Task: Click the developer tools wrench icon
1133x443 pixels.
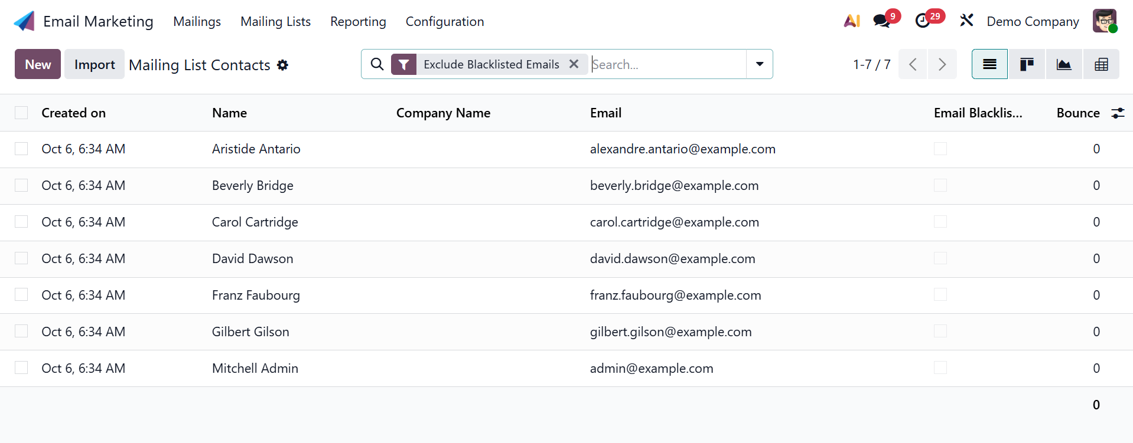Action: click(966, 21)
